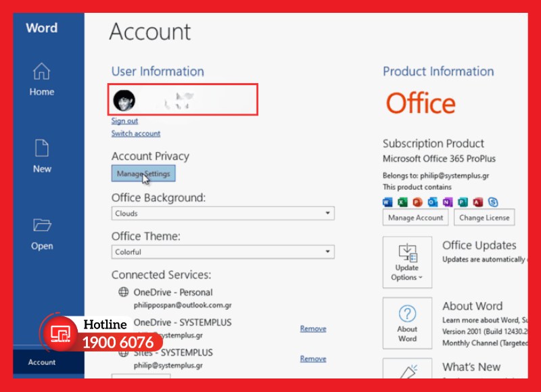Remove the Sites - SYSTEMPLUS service
This screenshot has height=392, width=541.
coord(313,359)
